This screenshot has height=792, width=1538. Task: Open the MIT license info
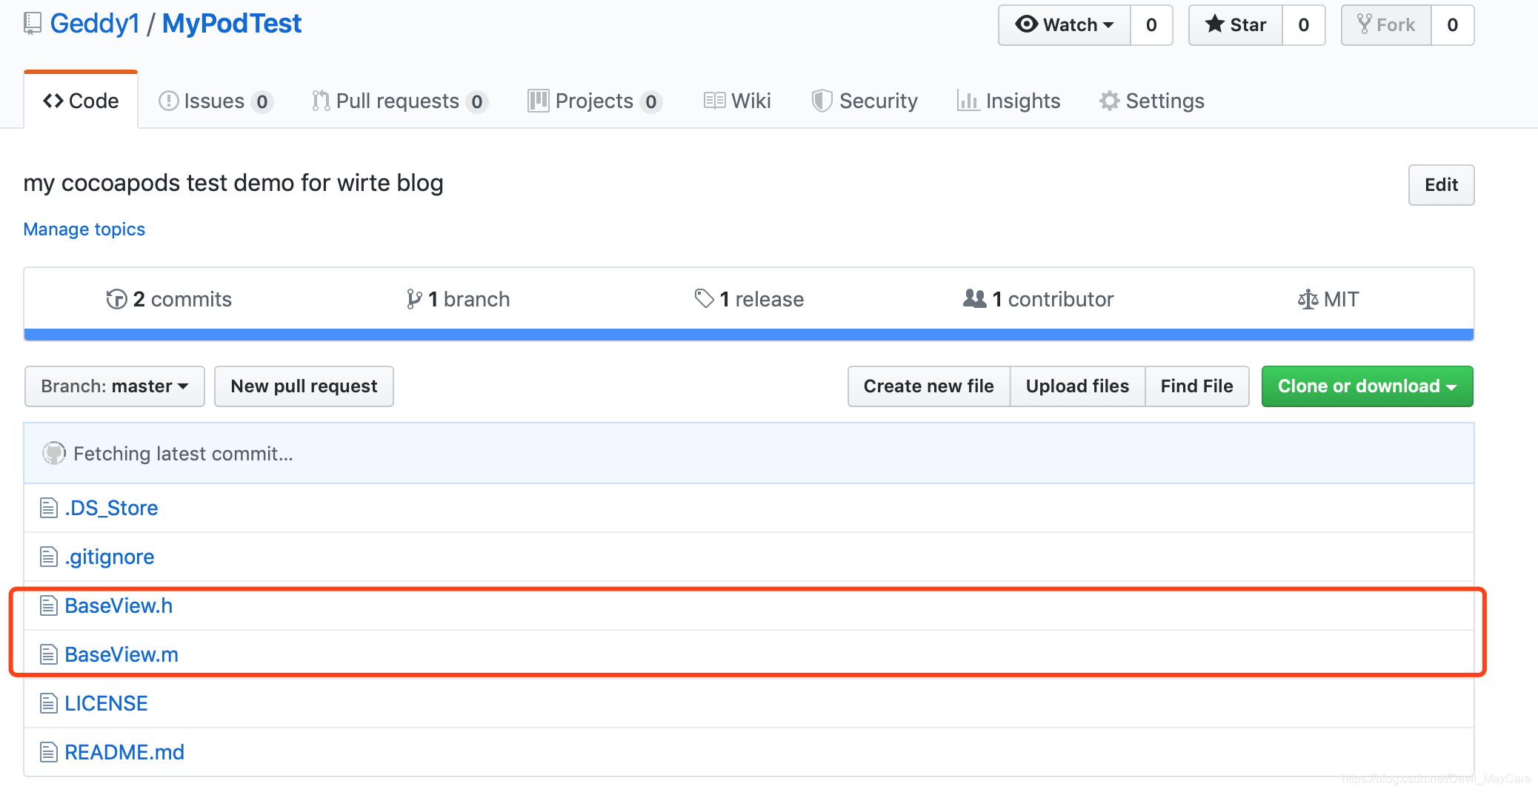[x=1328, y=299]
